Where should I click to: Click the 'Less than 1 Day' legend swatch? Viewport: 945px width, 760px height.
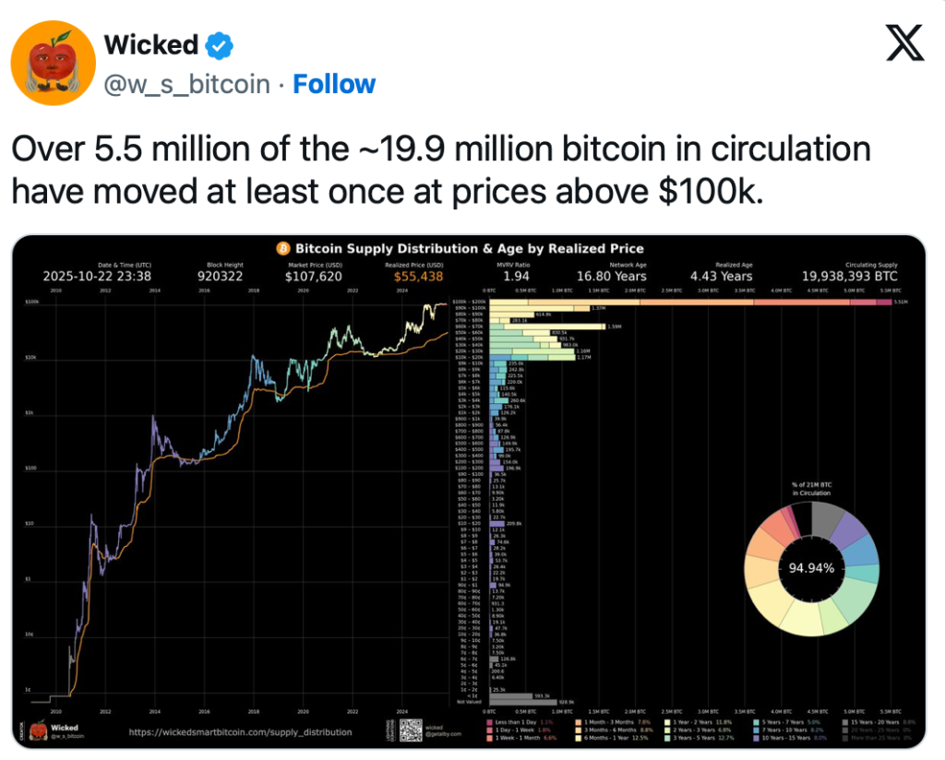(x=489, y=721)
